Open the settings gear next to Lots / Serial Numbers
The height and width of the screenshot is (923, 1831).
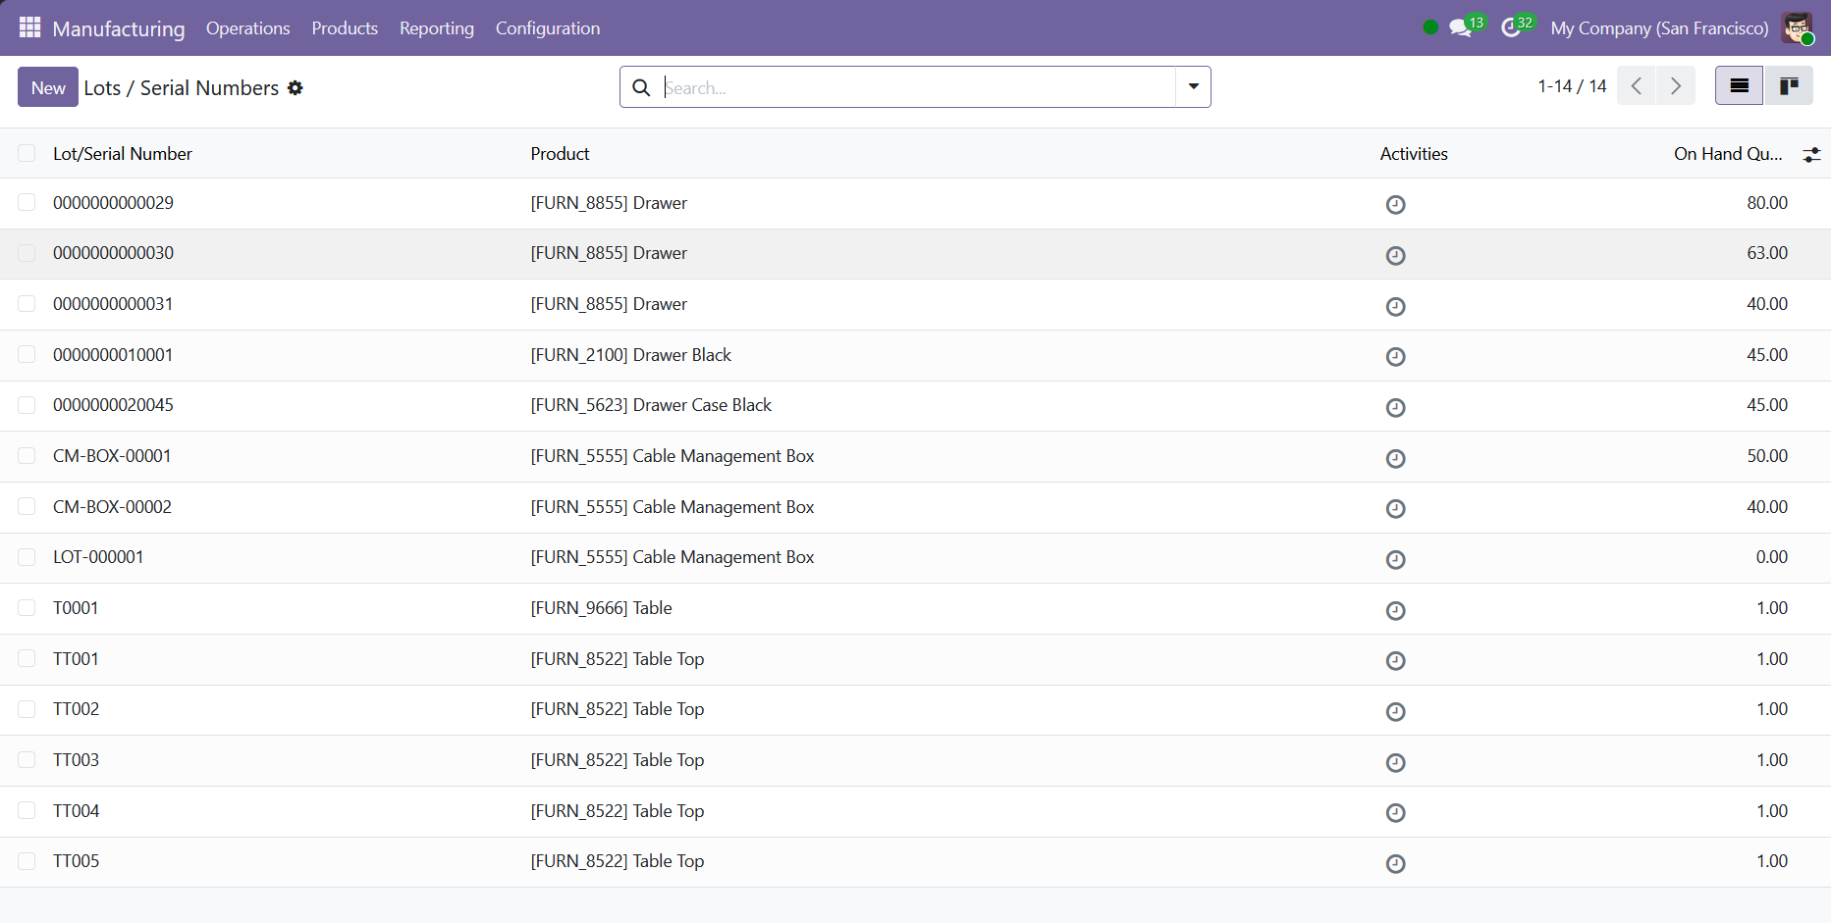296,88
